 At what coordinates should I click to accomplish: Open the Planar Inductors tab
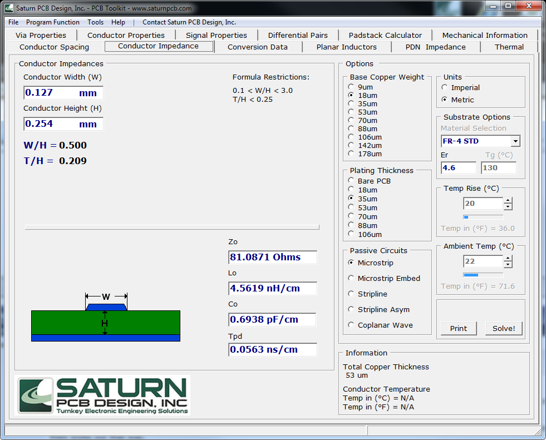pyautogui.click(x=347, y=47)
